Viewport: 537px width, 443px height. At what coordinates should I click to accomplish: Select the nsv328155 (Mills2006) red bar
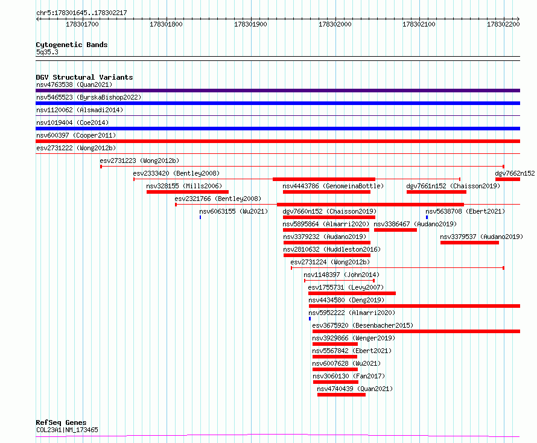tap(187, 192)
